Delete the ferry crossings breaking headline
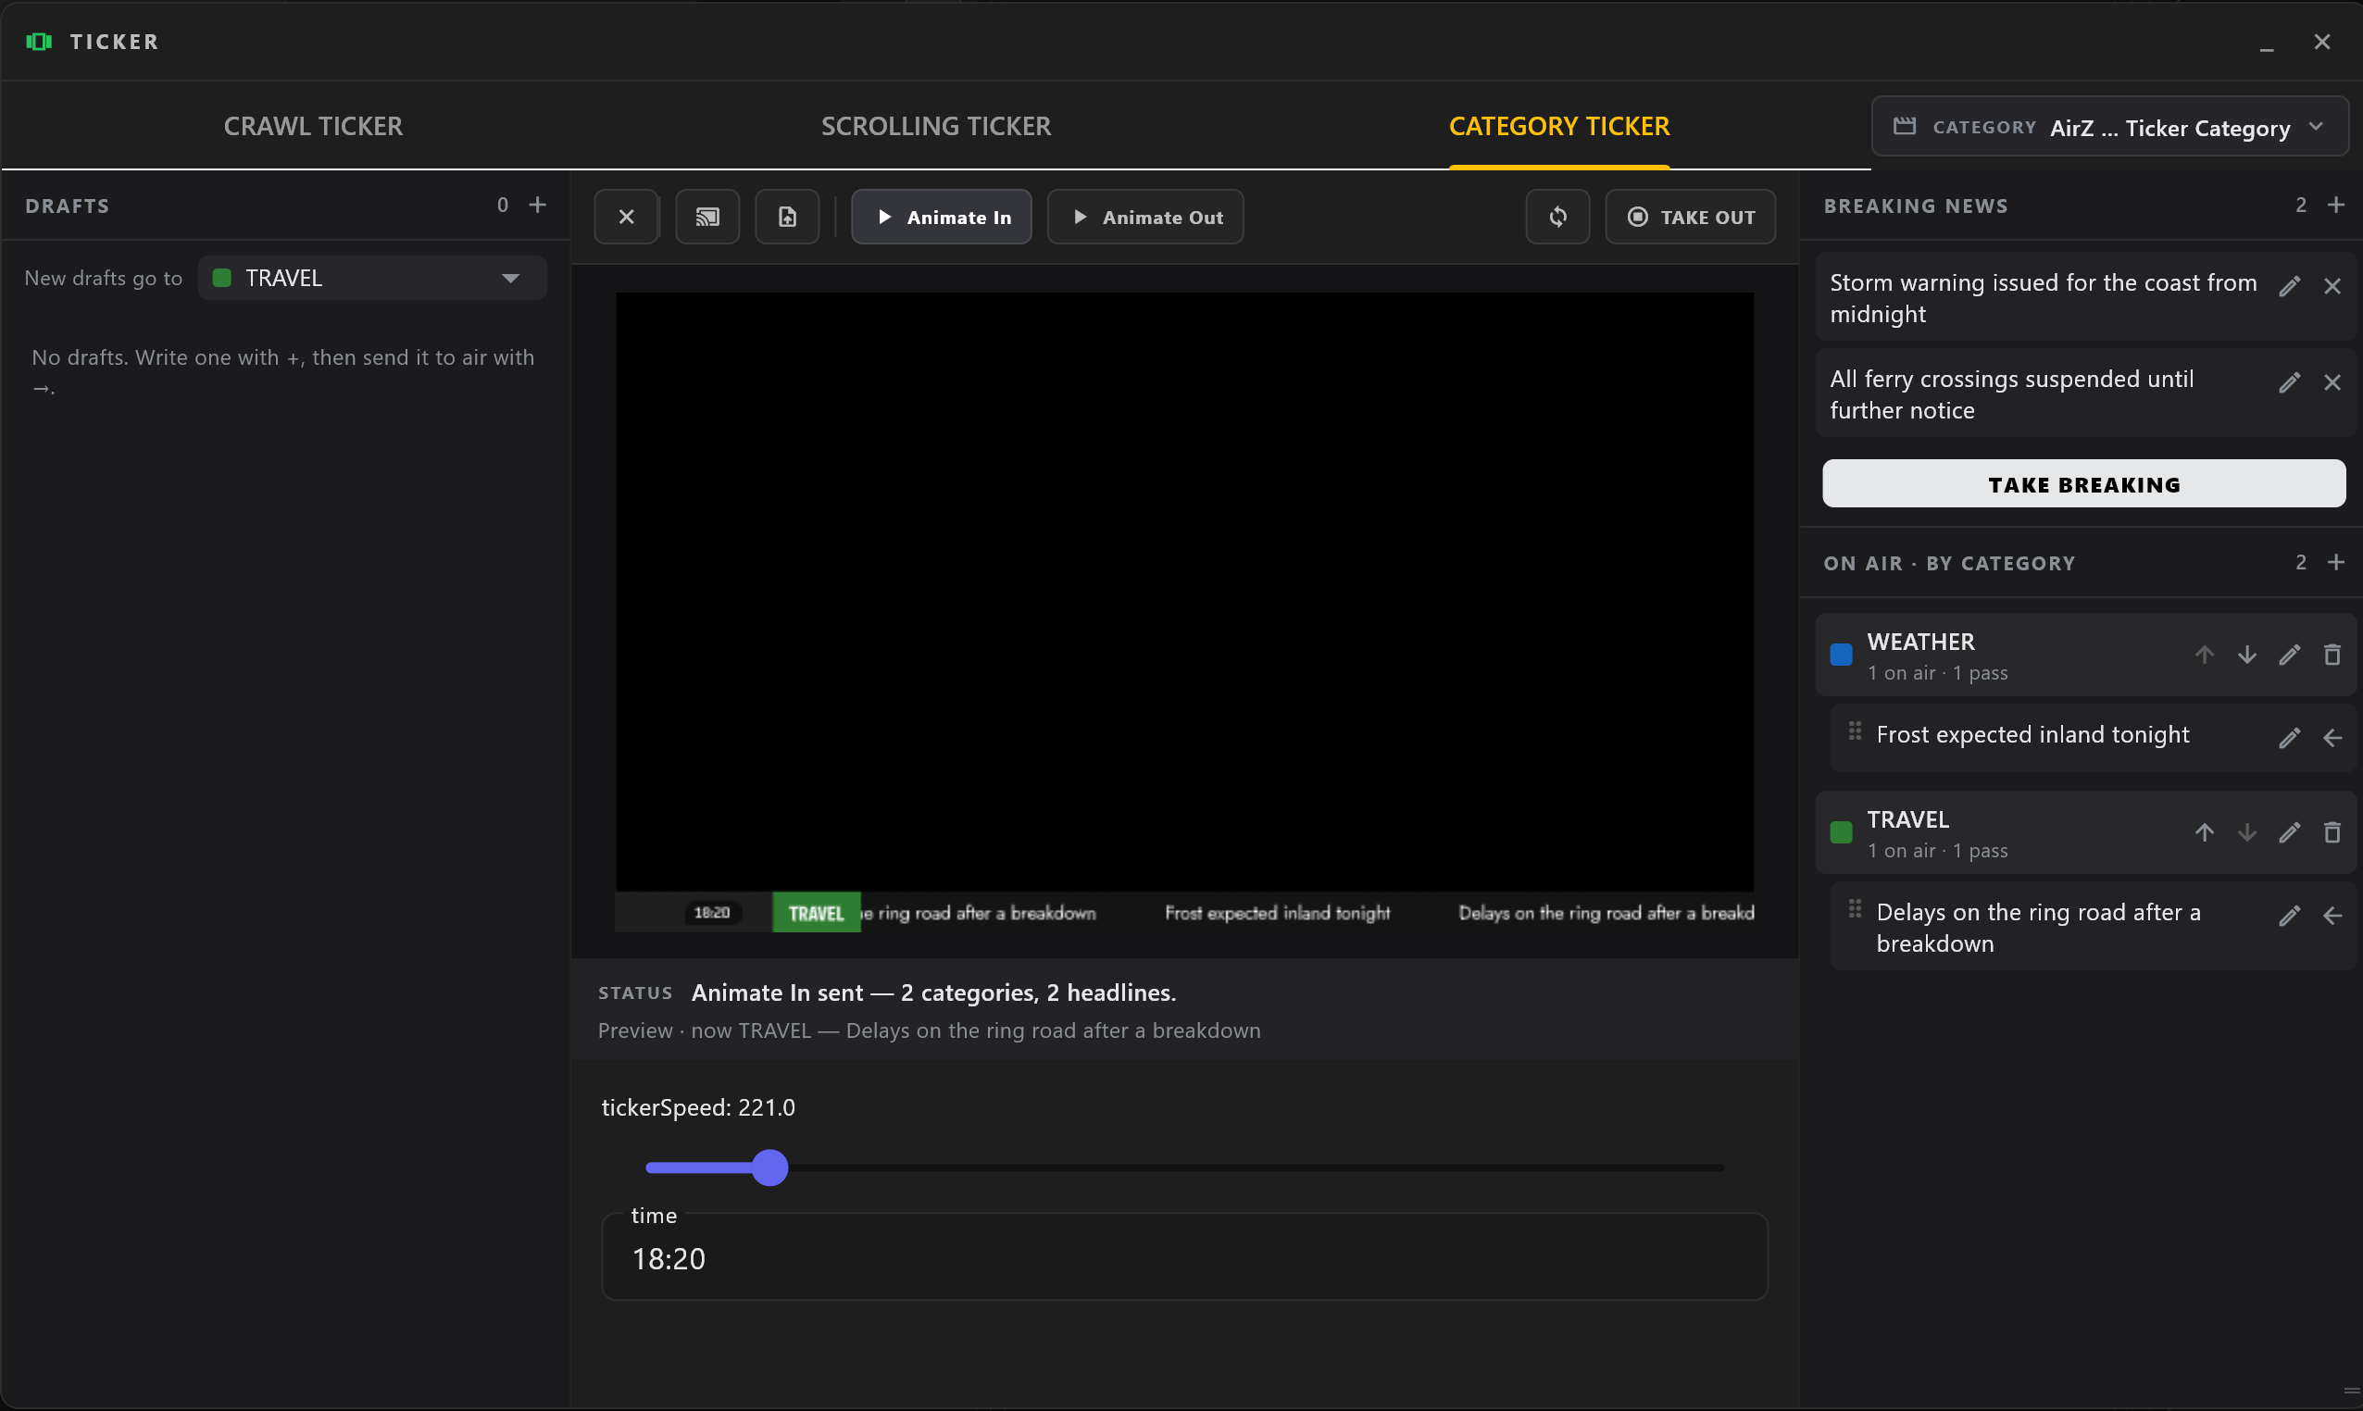The width and height of the screenshot is (2363, 1411). pos(2332,382)
